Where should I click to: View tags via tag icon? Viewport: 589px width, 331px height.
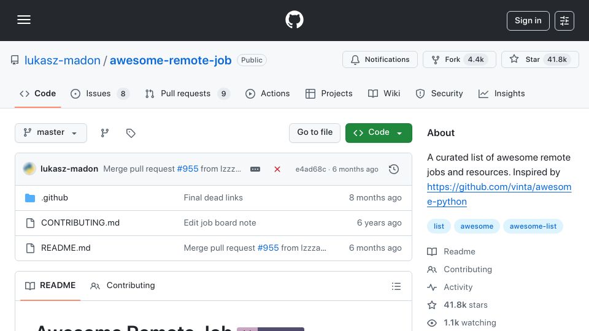(131, 133)
